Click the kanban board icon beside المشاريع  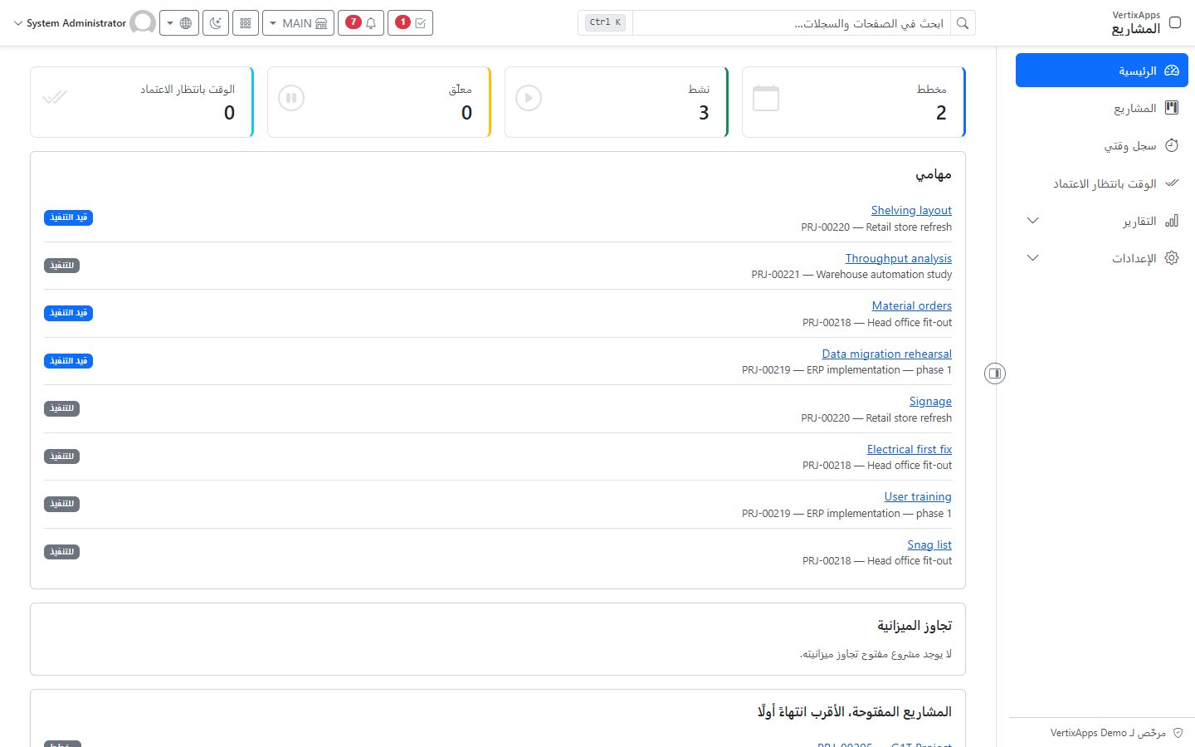[1172, 108]
